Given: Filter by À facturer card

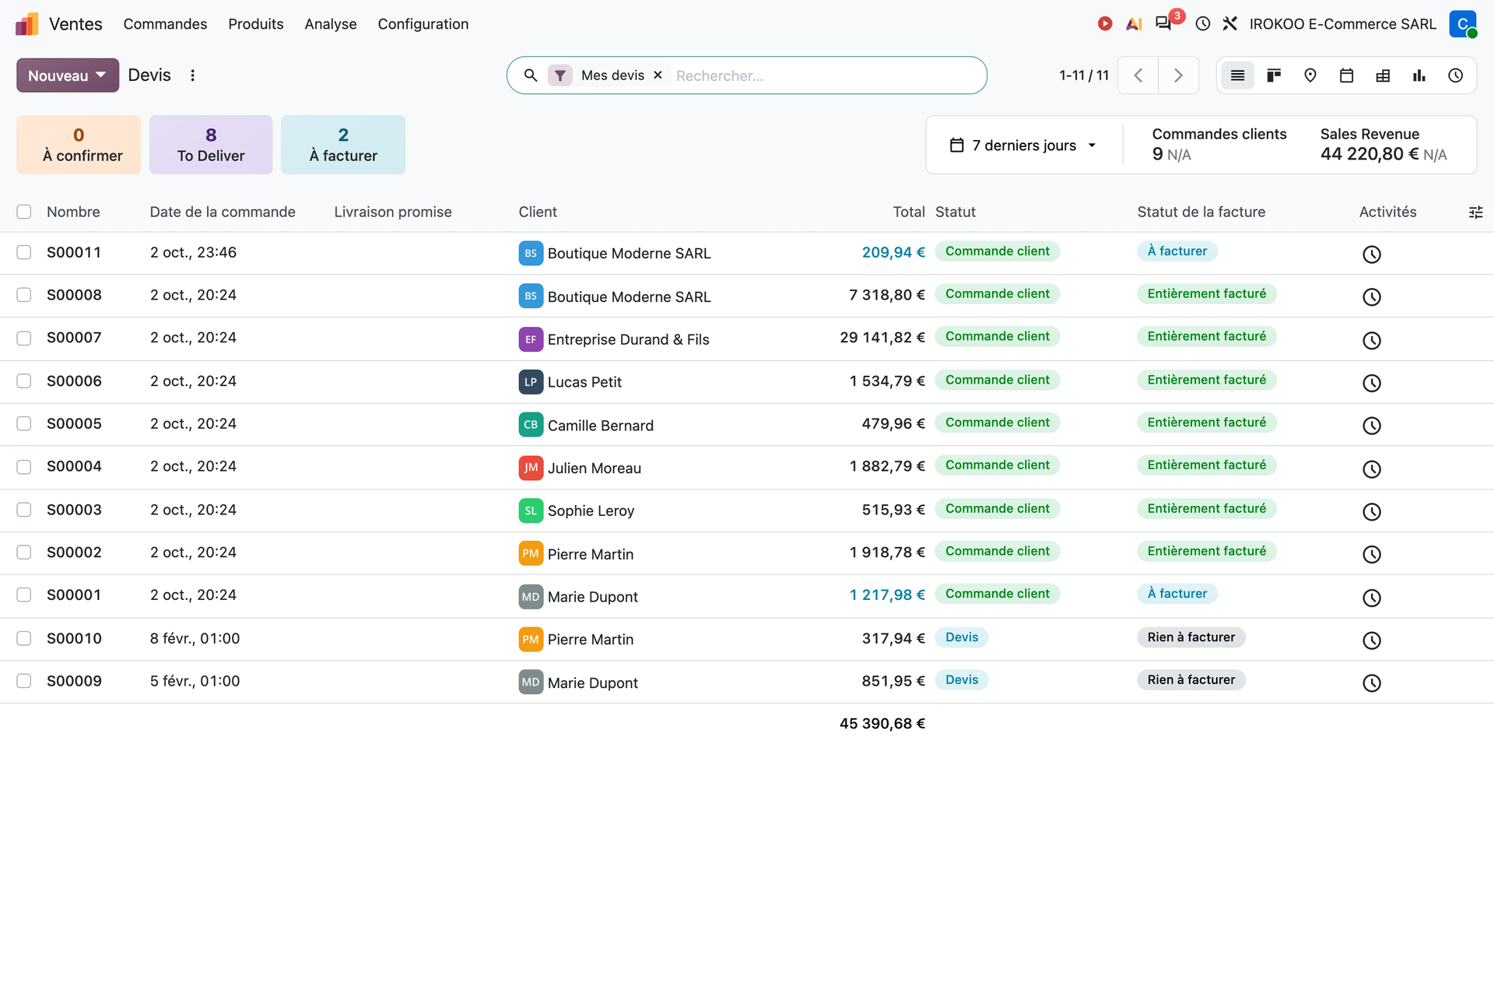Looking at the screenshot, I should (x=343, y=145).
